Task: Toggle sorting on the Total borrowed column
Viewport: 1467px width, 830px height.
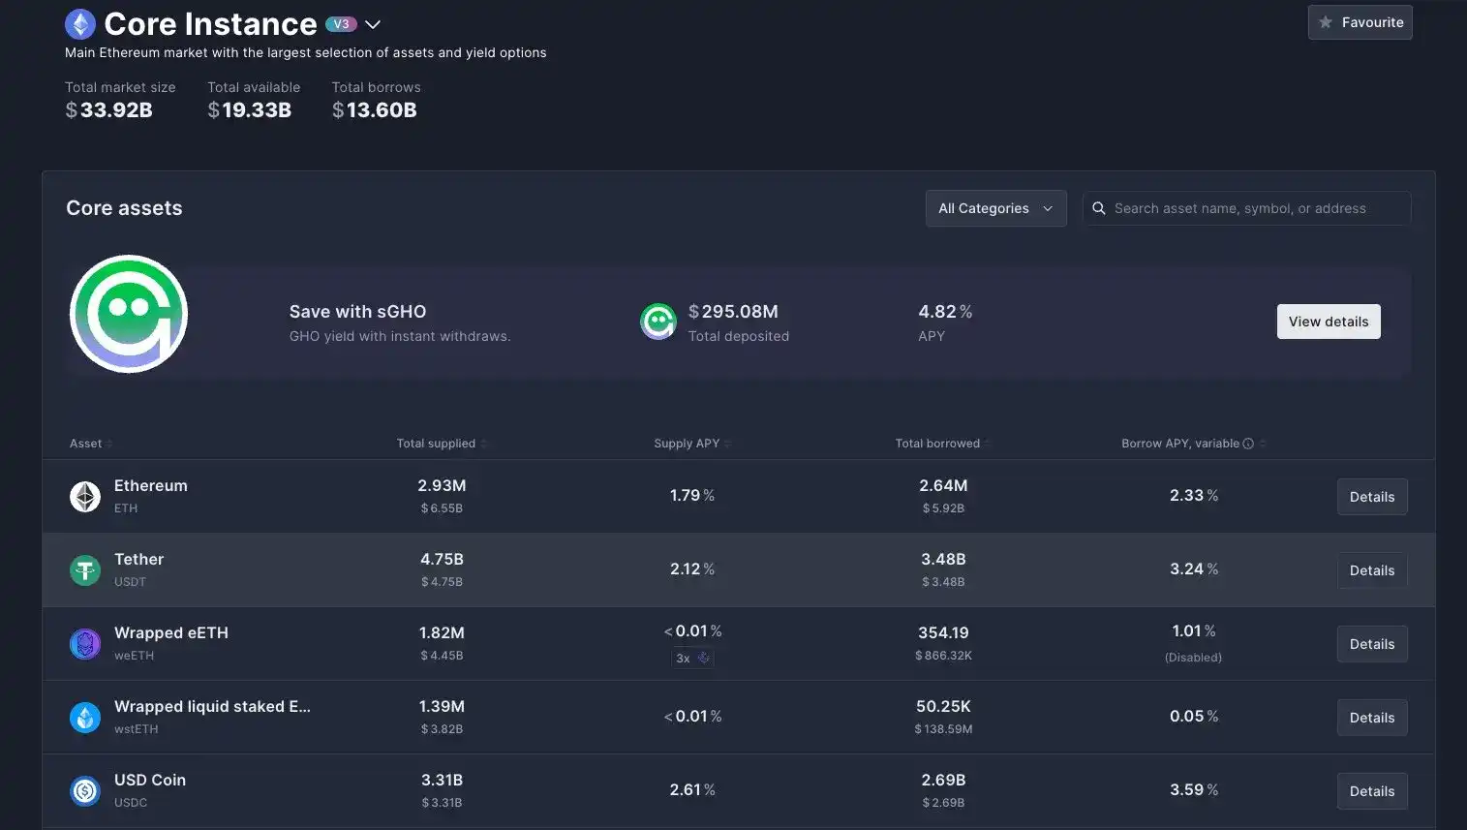Action: pyautogui.click(x=987, y=442)
